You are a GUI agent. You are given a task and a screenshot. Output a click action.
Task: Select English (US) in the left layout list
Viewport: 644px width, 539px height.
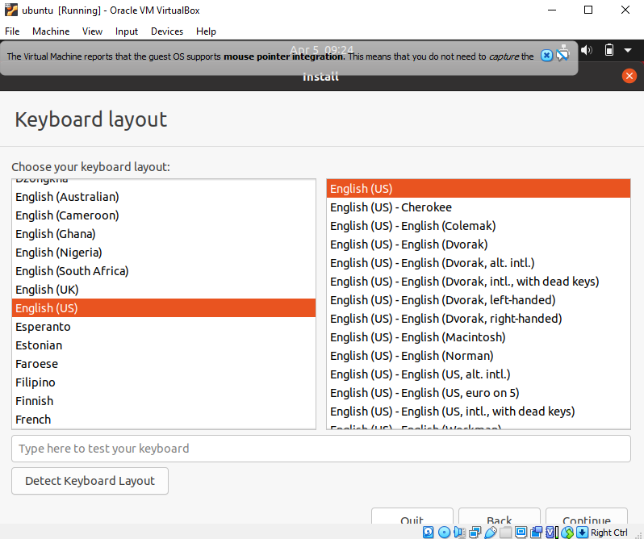click(164, 308)
